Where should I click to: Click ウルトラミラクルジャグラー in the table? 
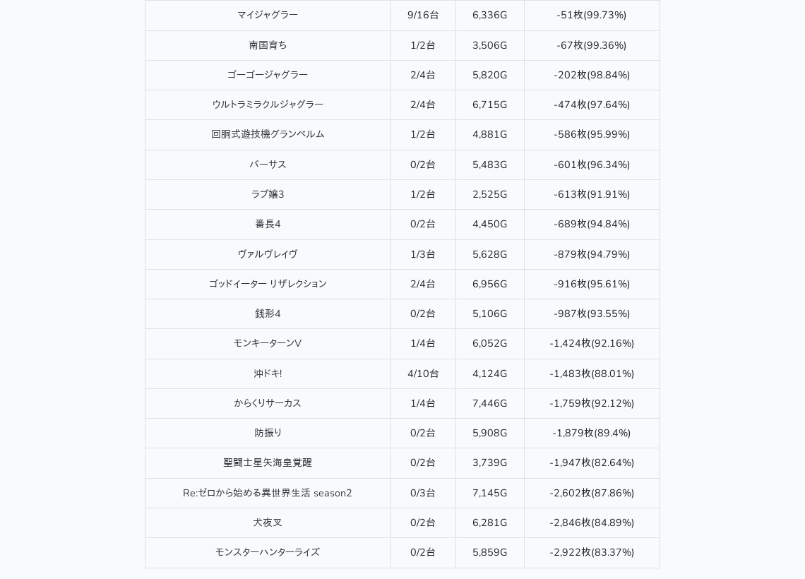click(x=268, y=105)
